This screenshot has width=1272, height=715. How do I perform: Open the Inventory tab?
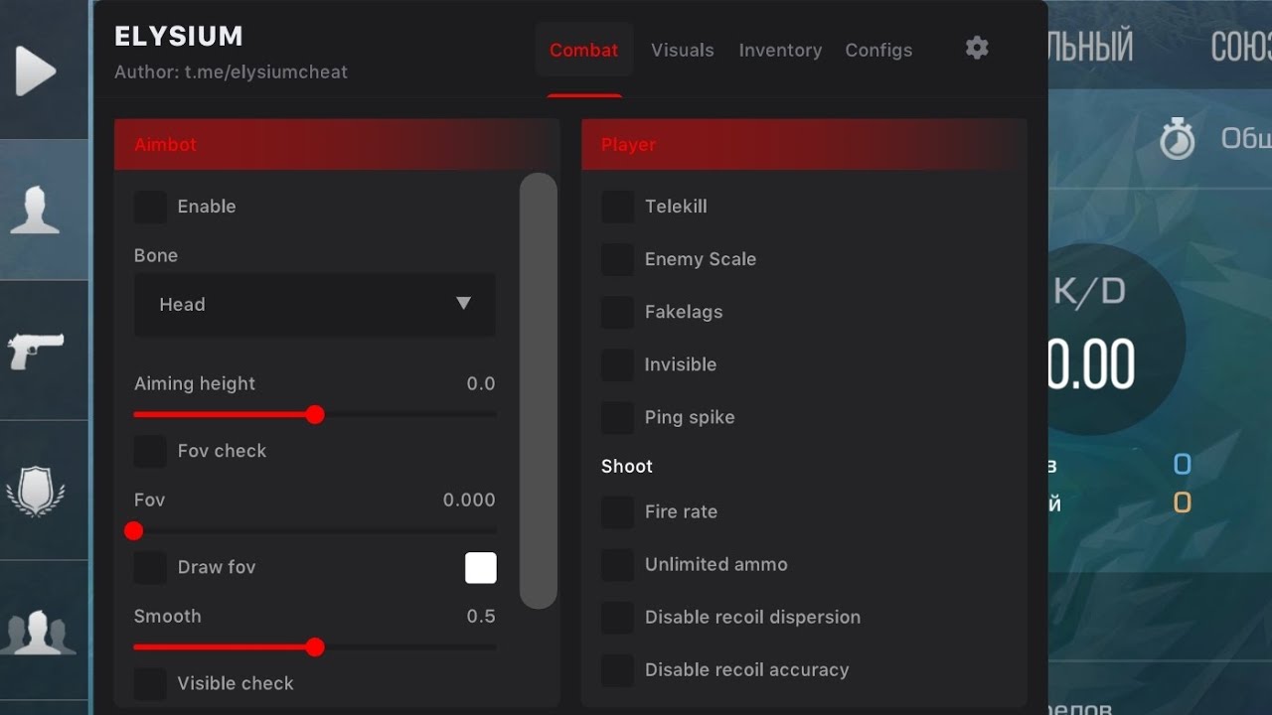(x=780, y=50)
